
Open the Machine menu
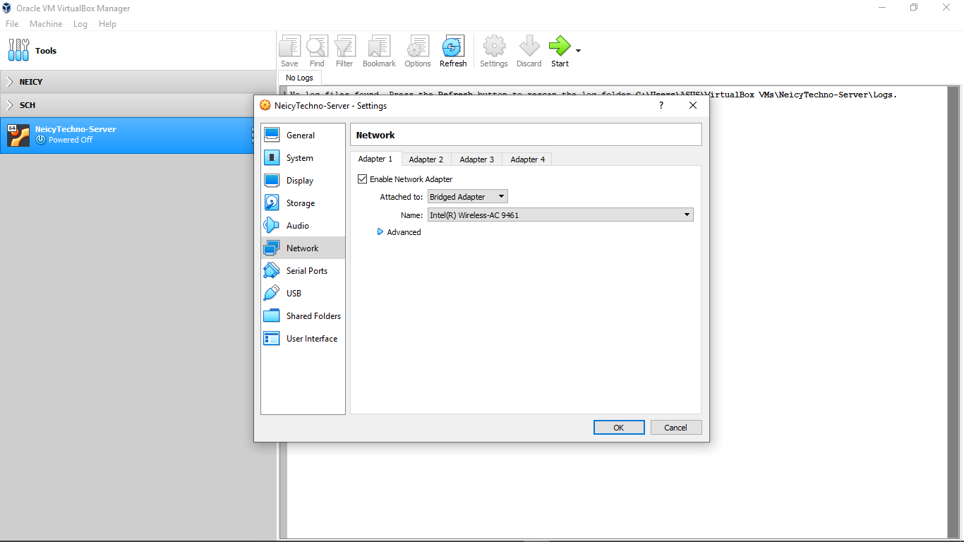click(x=46, y=24)
